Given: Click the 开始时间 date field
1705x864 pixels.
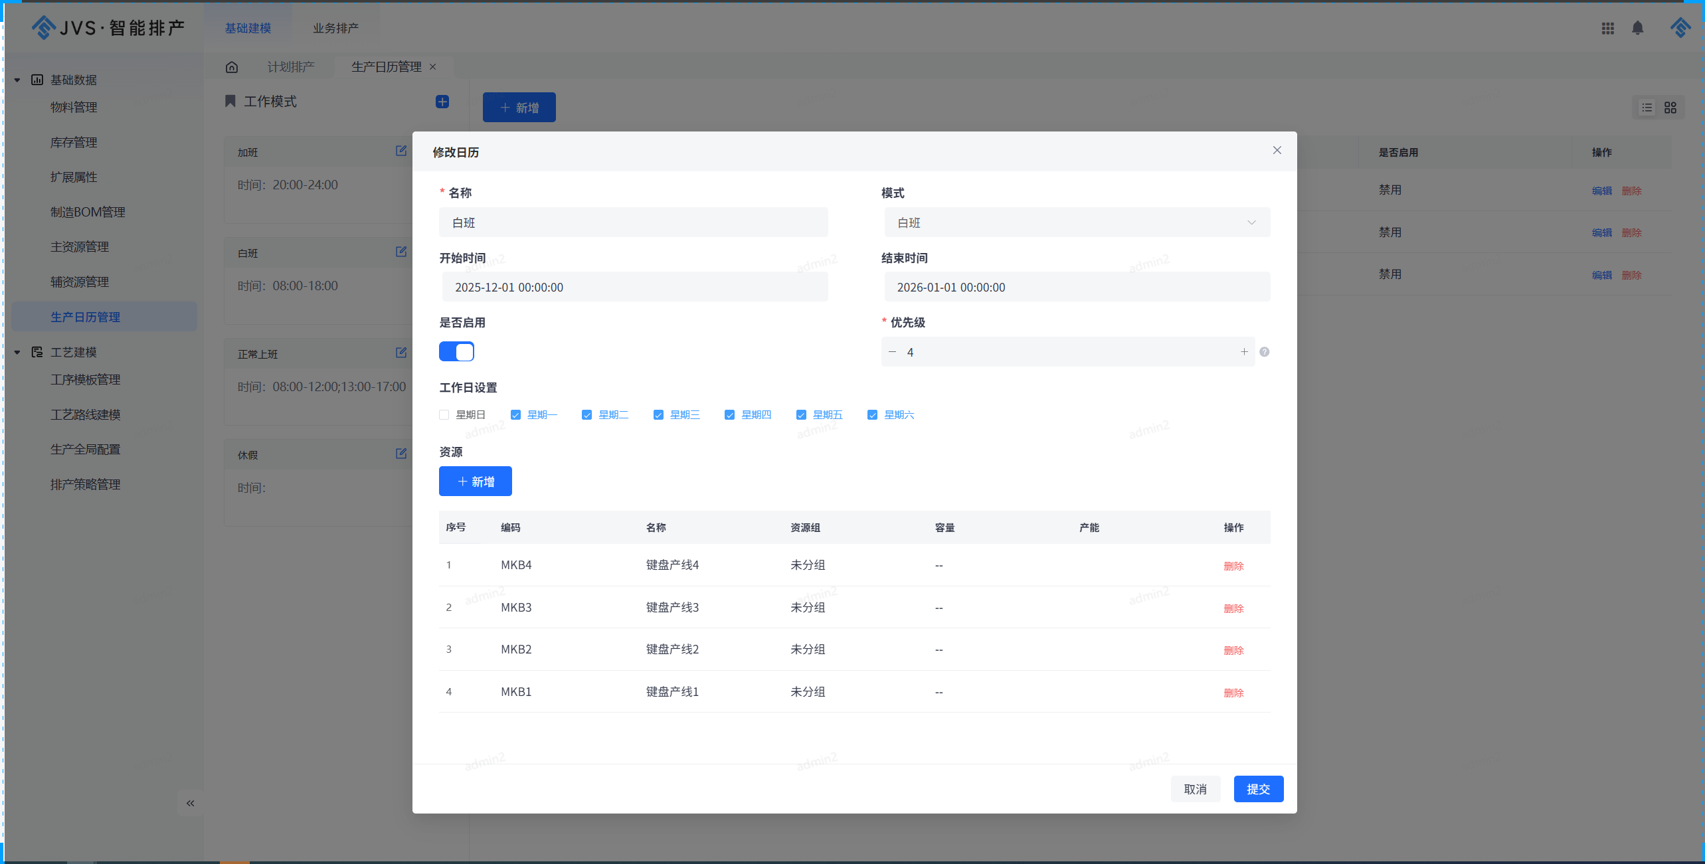Looking at the screenshot, I should coord(634,288).
